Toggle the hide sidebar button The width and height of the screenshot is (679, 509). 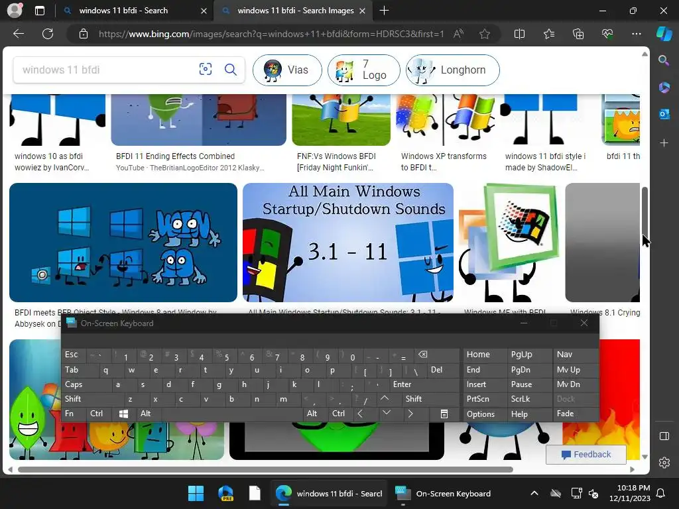(x=664, y=436)
